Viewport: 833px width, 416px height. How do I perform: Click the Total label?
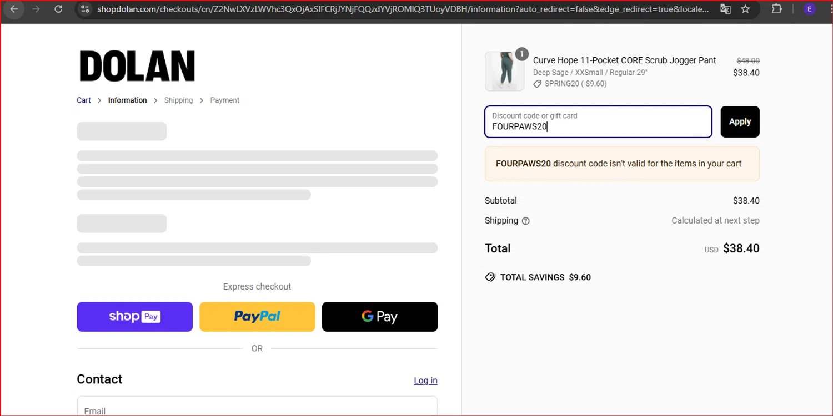[x=498, y=248]
